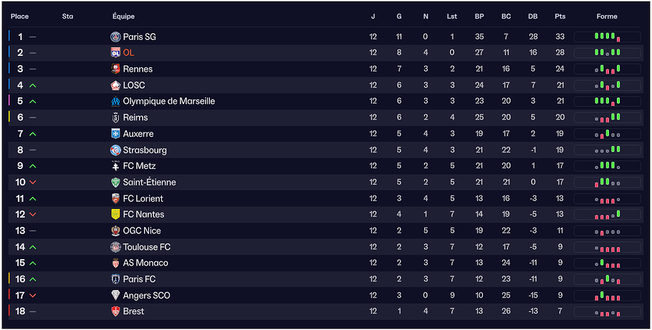This screenshot has height=330, width=652.
Task: Click the Rennes club crest icon
Action: [116, 69]
